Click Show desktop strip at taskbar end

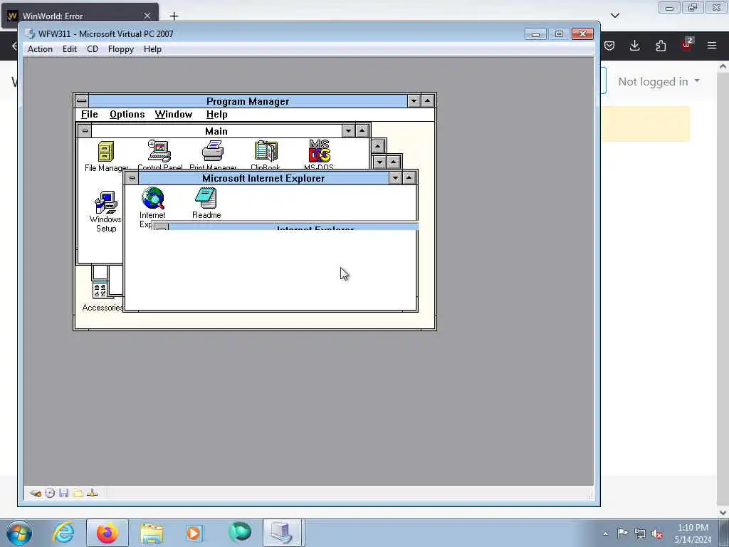(724, 533)
